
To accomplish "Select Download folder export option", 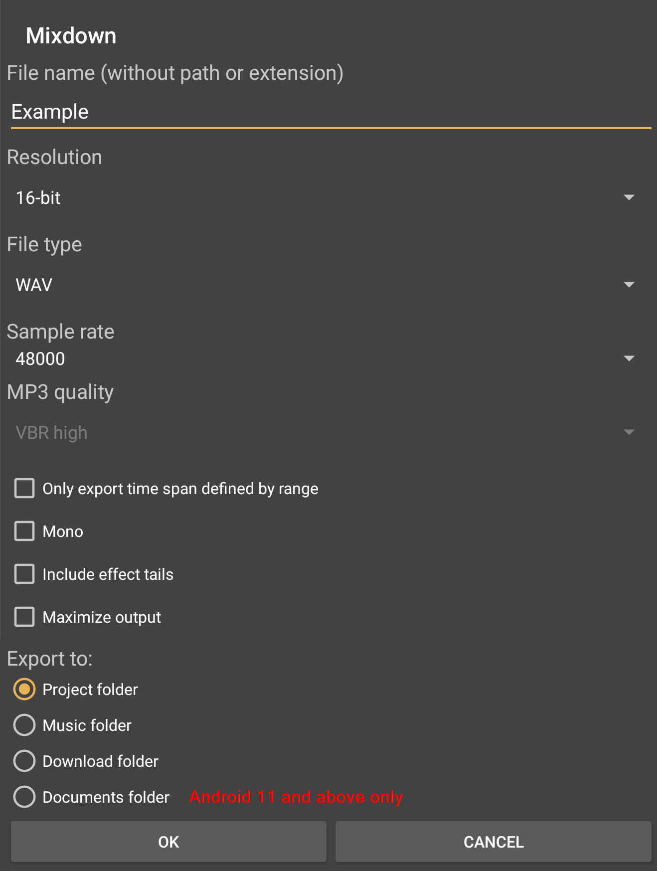I will click(x=24, y=761).
